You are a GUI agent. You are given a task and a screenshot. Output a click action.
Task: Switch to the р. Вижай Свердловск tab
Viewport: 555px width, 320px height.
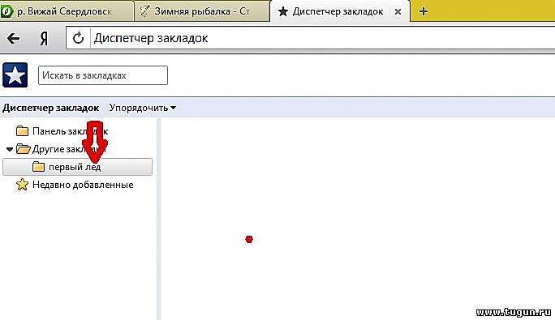(x=67, y=11)
